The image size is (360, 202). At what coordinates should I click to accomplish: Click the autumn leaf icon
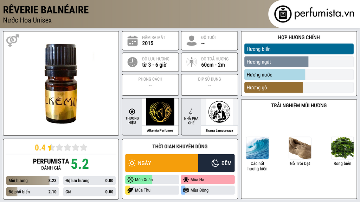point(130,190)
